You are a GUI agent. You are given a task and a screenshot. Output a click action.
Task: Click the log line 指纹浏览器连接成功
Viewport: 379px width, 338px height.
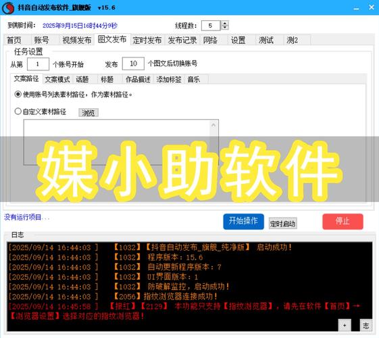point(113,297)
